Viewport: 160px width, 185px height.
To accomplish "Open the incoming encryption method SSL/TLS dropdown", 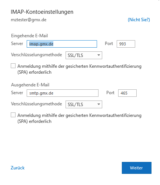I will [x=84, y=55].
